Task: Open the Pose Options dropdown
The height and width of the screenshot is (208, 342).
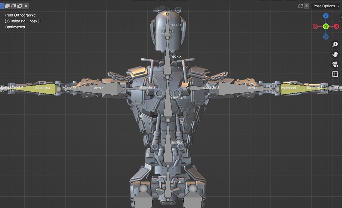Action: pyautogui.click(x=326, y=6)
